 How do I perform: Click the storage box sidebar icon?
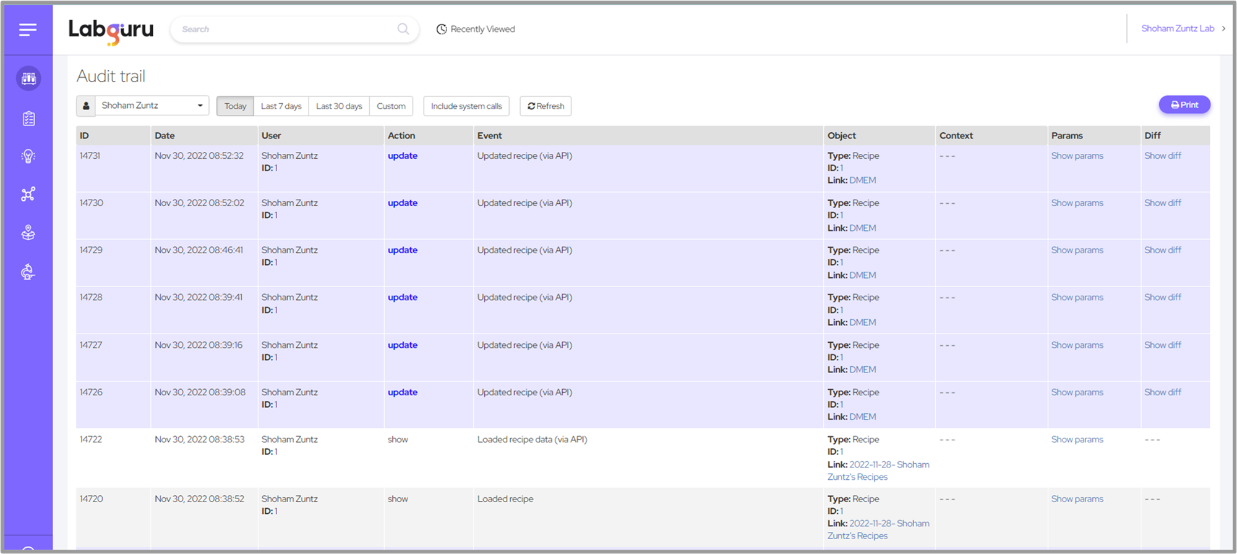(28, 233)
